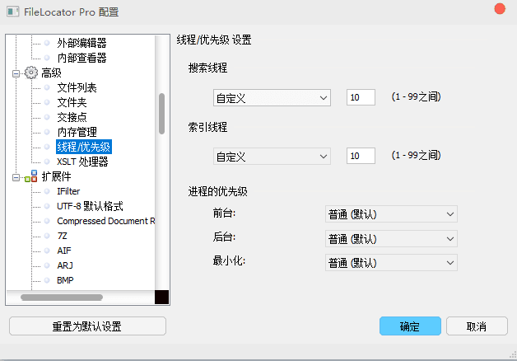The height and width of the screenshot is (361, 517).
Task: Collapse the 高级 tree node
Action: coord(15,73)
